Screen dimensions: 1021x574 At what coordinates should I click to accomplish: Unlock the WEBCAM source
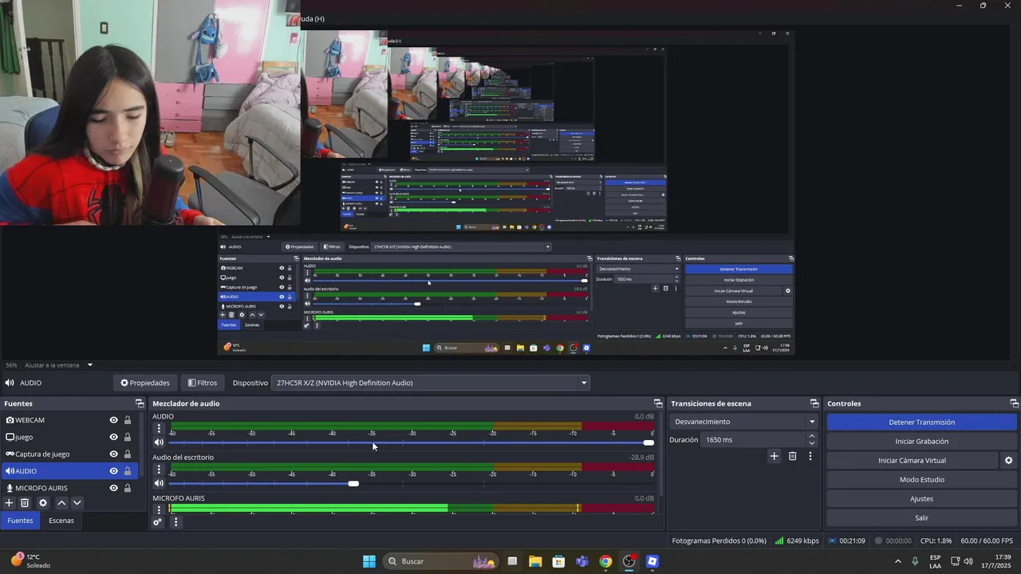(128, 420)
